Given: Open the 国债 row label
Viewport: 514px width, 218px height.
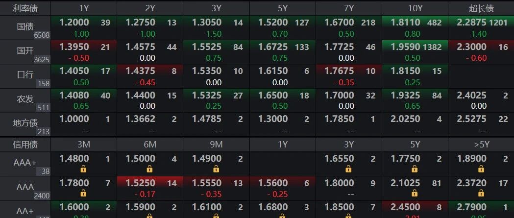Looking at the screenshot, I should click(24, 26).
